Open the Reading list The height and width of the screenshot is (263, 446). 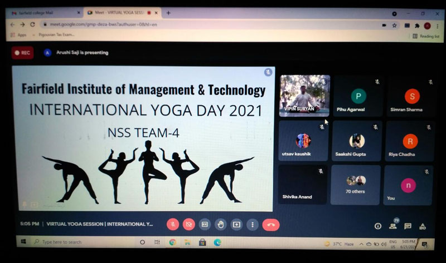426,36
